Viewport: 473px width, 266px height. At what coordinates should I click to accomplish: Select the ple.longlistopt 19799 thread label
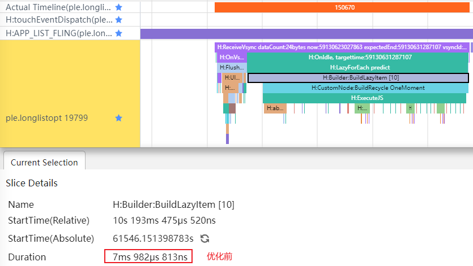(x=46, y=118)
